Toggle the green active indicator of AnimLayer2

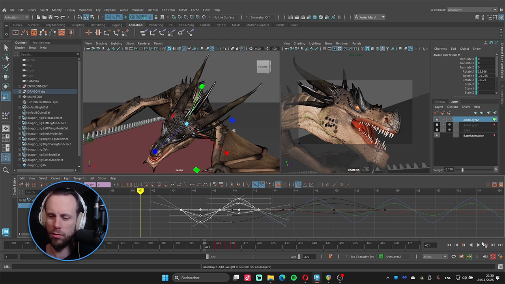coord(494,120)
